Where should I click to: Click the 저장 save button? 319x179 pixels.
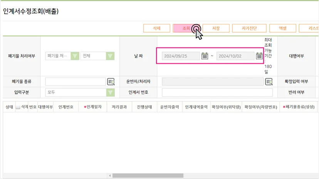click(216, 28)
